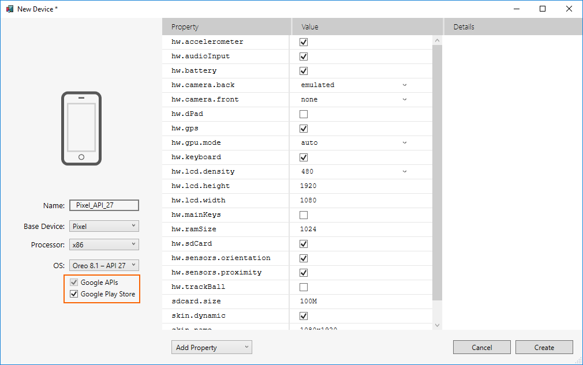The height and width of the screenshot is (365, 583).
Task: Open the Base Device dropdown
Action: click(104, 227)
